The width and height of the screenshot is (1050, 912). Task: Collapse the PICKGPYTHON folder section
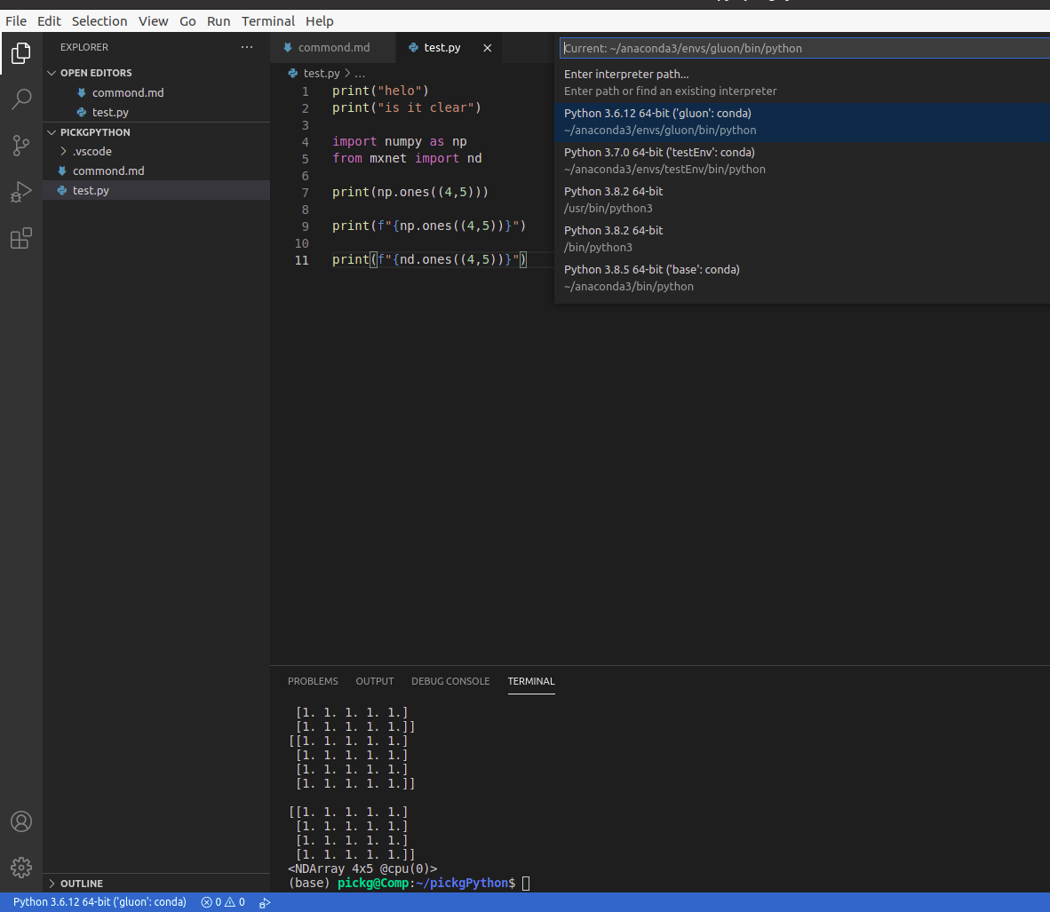[52, 132]
